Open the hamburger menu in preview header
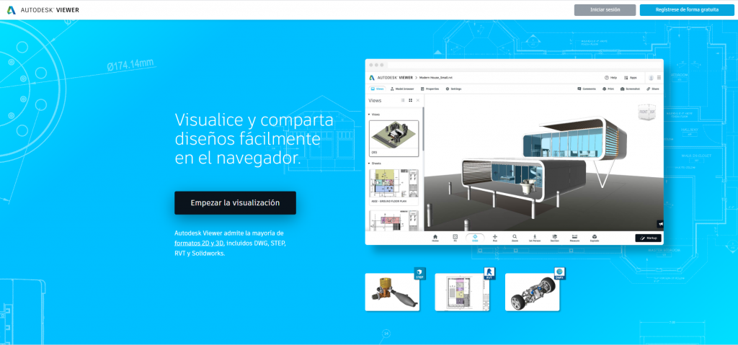 (659, 78)
